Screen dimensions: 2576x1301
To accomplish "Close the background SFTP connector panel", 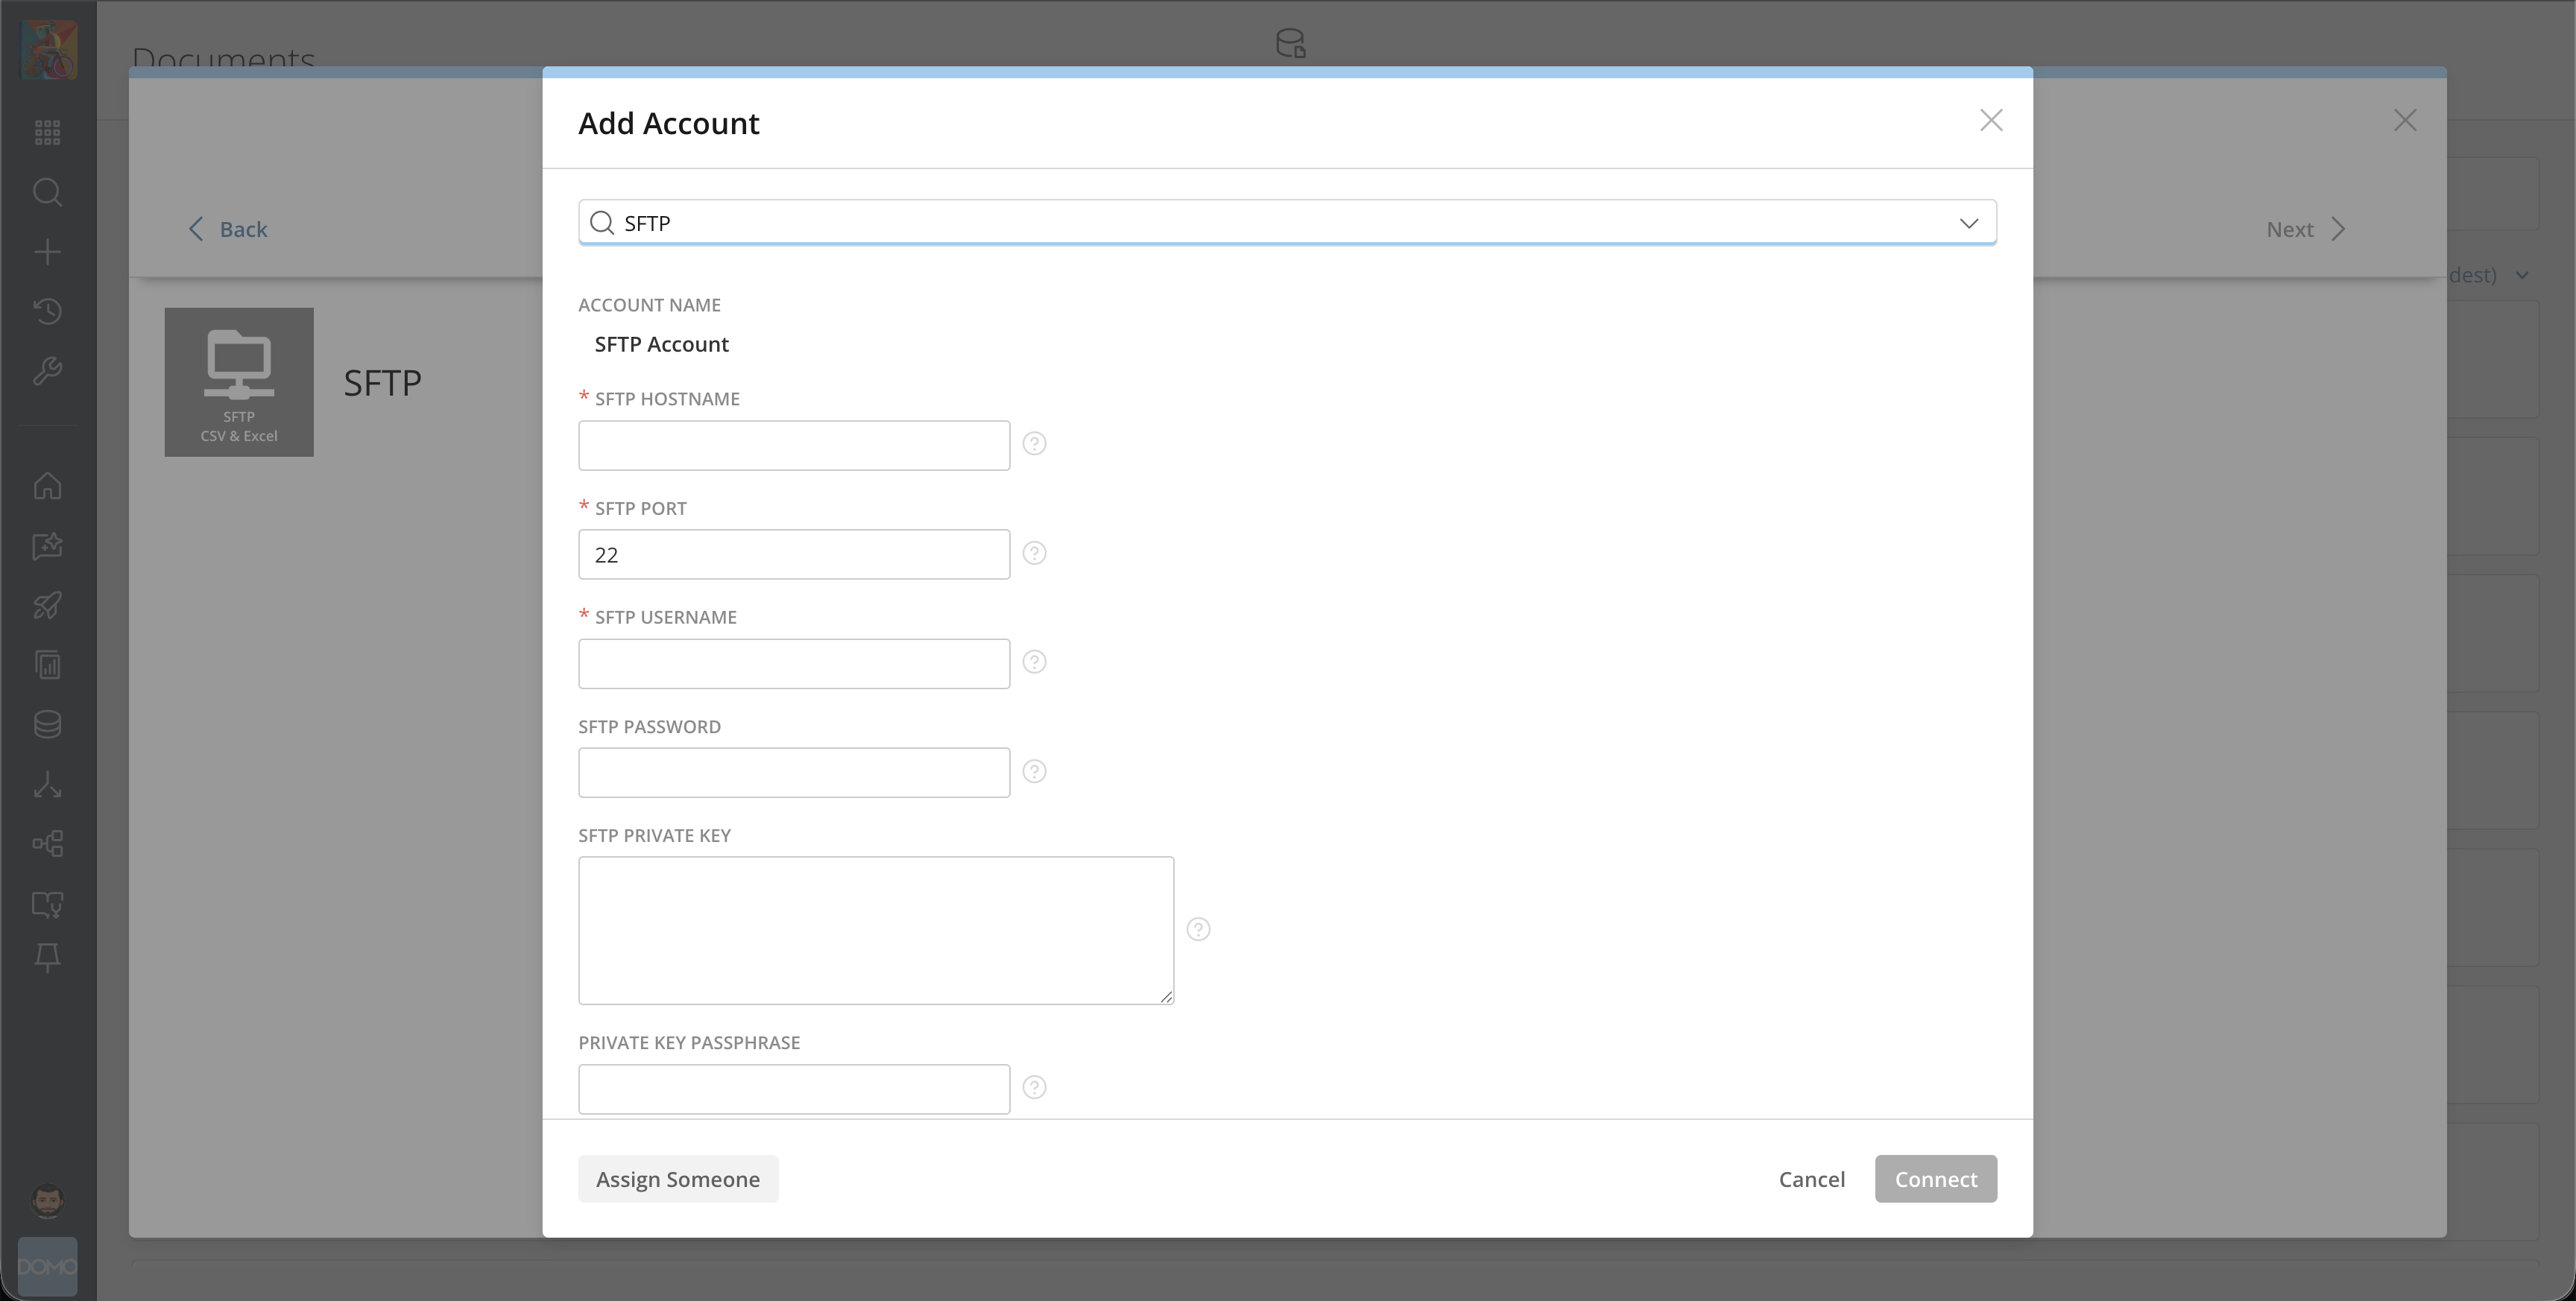I will tap(2404, 120).
